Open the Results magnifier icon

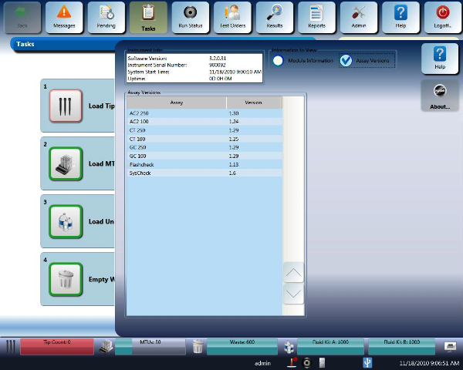coord(275,16)
